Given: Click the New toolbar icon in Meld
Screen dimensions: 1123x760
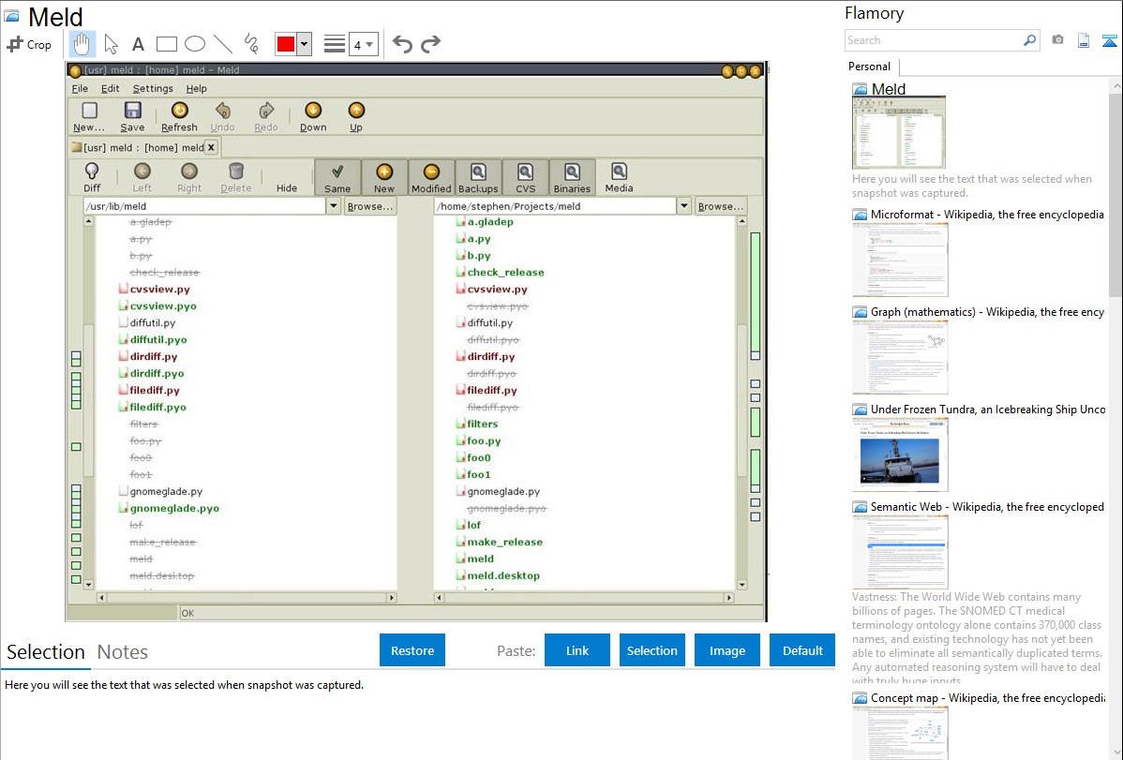Looking at the screenshot, I should (x=89, y=117).
